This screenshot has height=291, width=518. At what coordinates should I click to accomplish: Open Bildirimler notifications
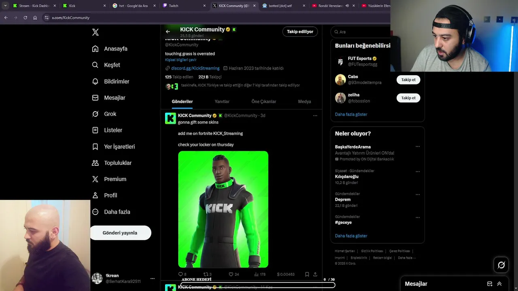click(x=111, y=81)
